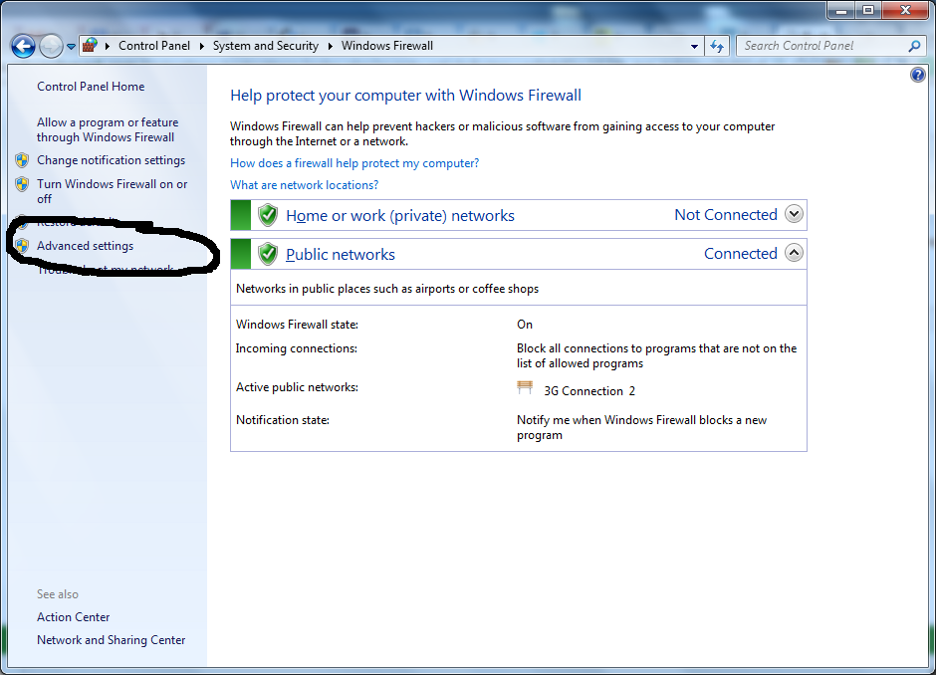Click Windows Firewall state label
The width and height of the screenshot is (936, 675).
point(297,325)
